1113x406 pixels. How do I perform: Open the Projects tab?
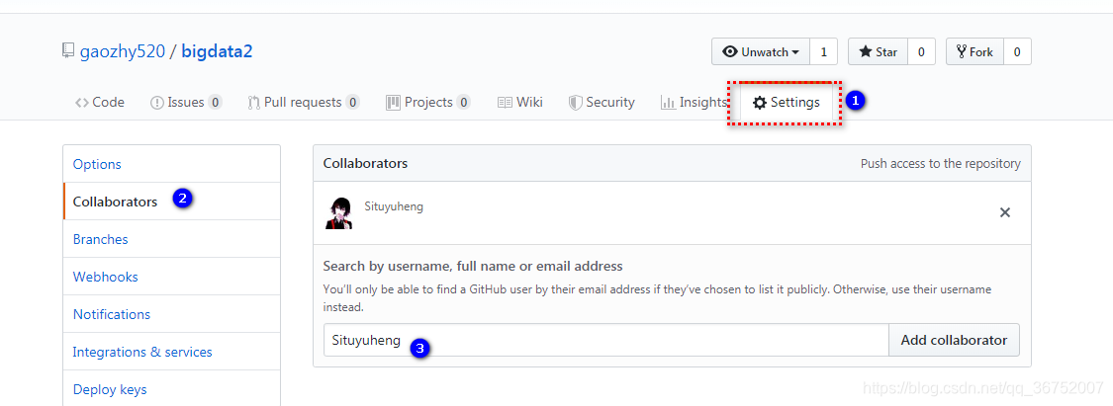(428, 102)
